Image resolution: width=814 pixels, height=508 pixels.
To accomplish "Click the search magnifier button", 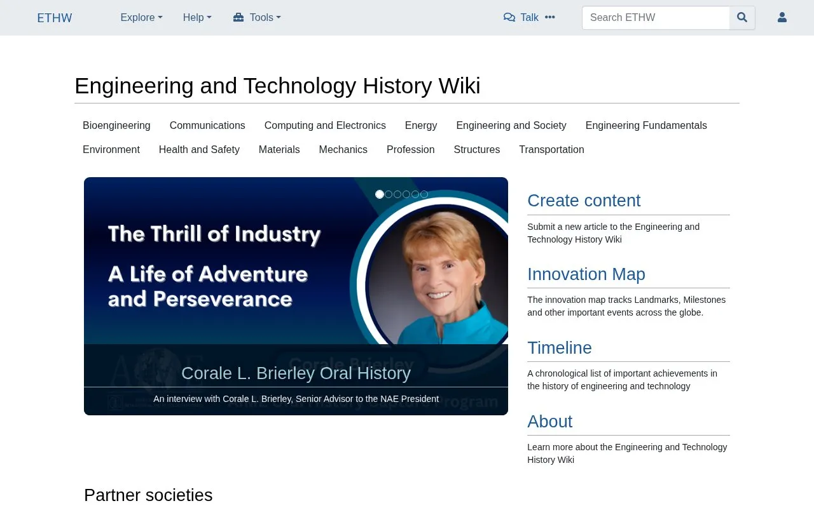I will click(742, 18).
